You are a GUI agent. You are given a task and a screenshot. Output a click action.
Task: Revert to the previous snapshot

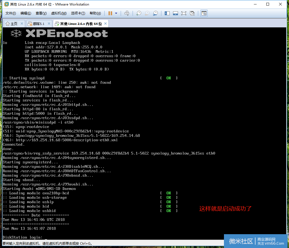[147, 13]
